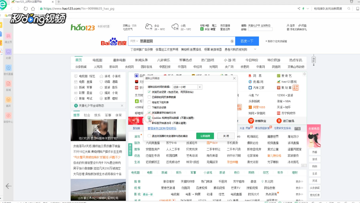Expand hot search terms chevron below search box
360x203 pixels.
[x=255, y=49]
